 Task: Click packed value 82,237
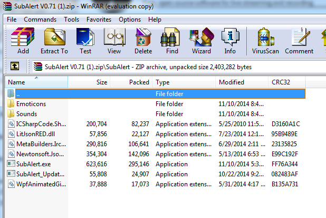[x=140, y=124]
